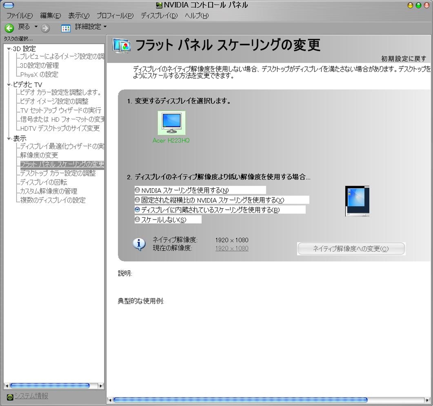The image size is (433, 406).
Task: Open HDTV デスクトップのサイズ変更 task
Action: [60, 128]
